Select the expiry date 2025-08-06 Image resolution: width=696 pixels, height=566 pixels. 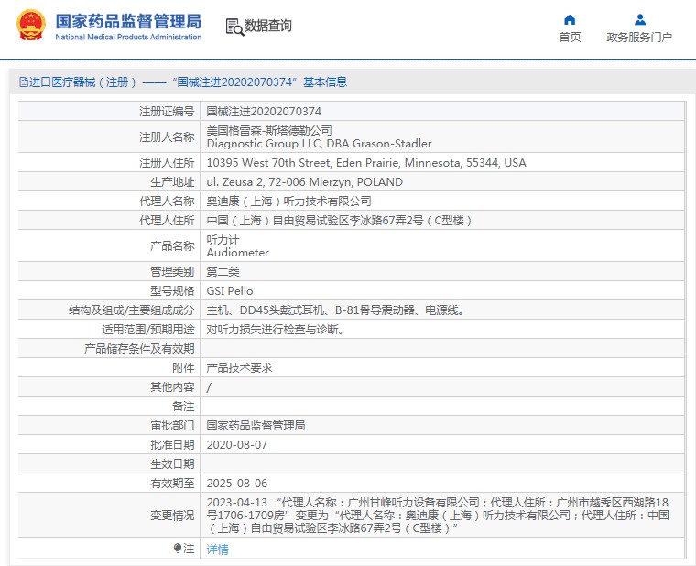pyautogui.click(x=236, y=483)
